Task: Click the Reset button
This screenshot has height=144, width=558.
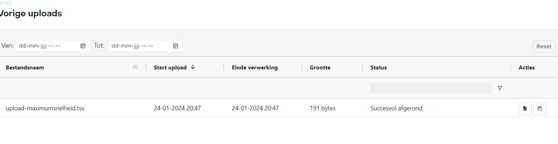Action: [544, 46]
